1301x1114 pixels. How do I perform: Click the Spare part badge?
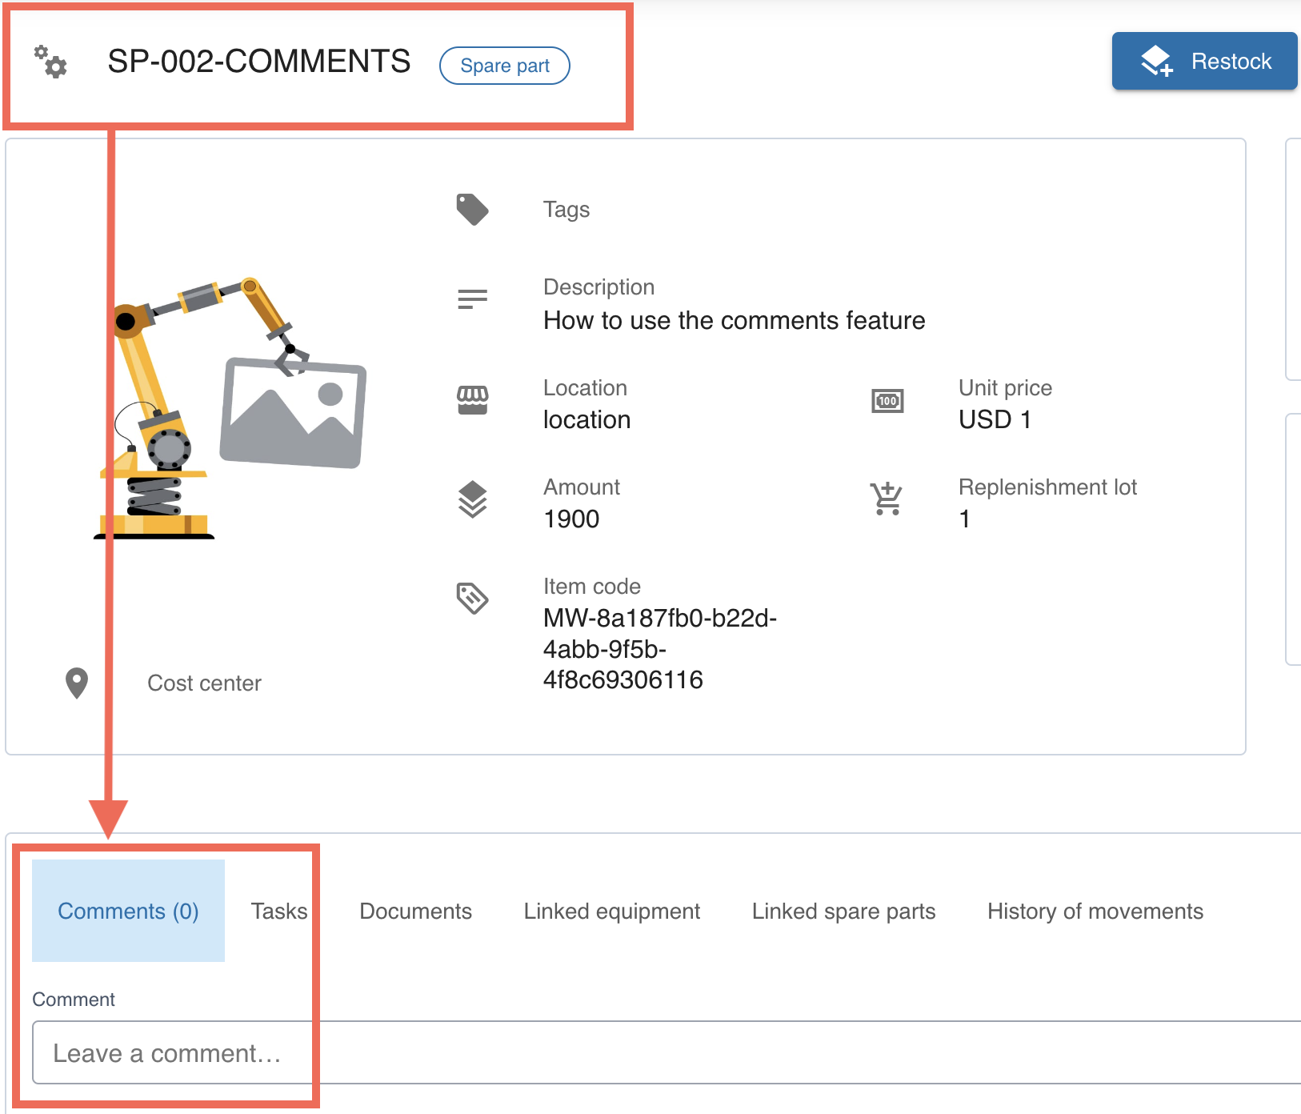point(504,66)
